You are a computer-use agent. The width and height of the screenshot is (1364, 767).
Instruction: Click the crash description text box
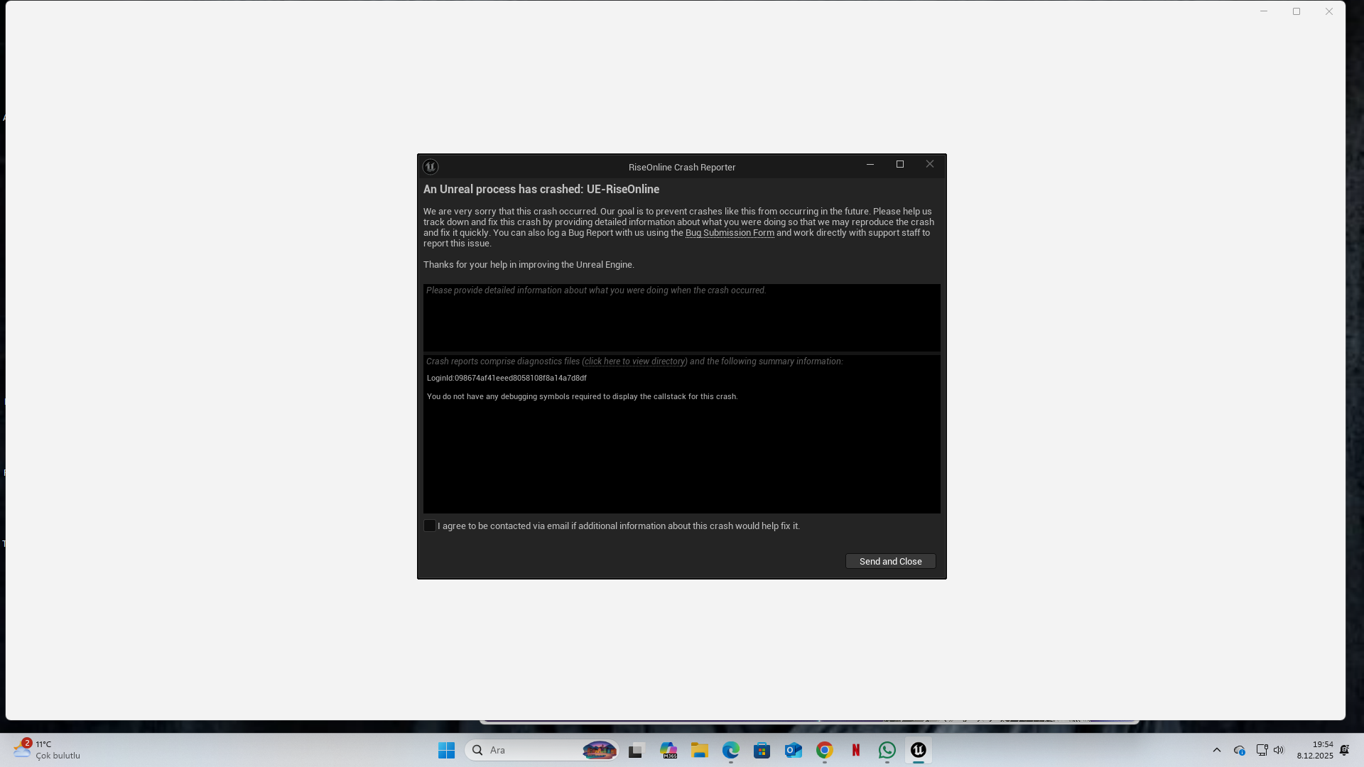(682, 317)
